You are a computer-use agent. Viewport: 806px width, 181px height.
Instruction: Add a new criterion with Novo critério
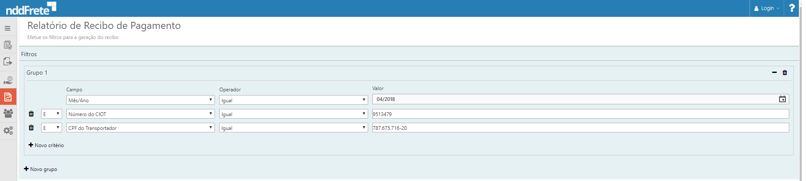46,145
